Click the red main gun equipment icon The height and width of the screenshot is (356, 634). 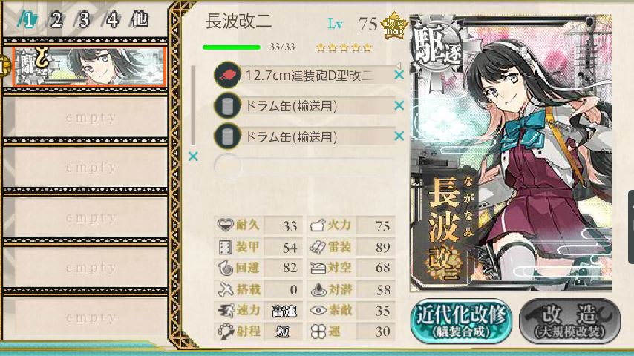228,75
